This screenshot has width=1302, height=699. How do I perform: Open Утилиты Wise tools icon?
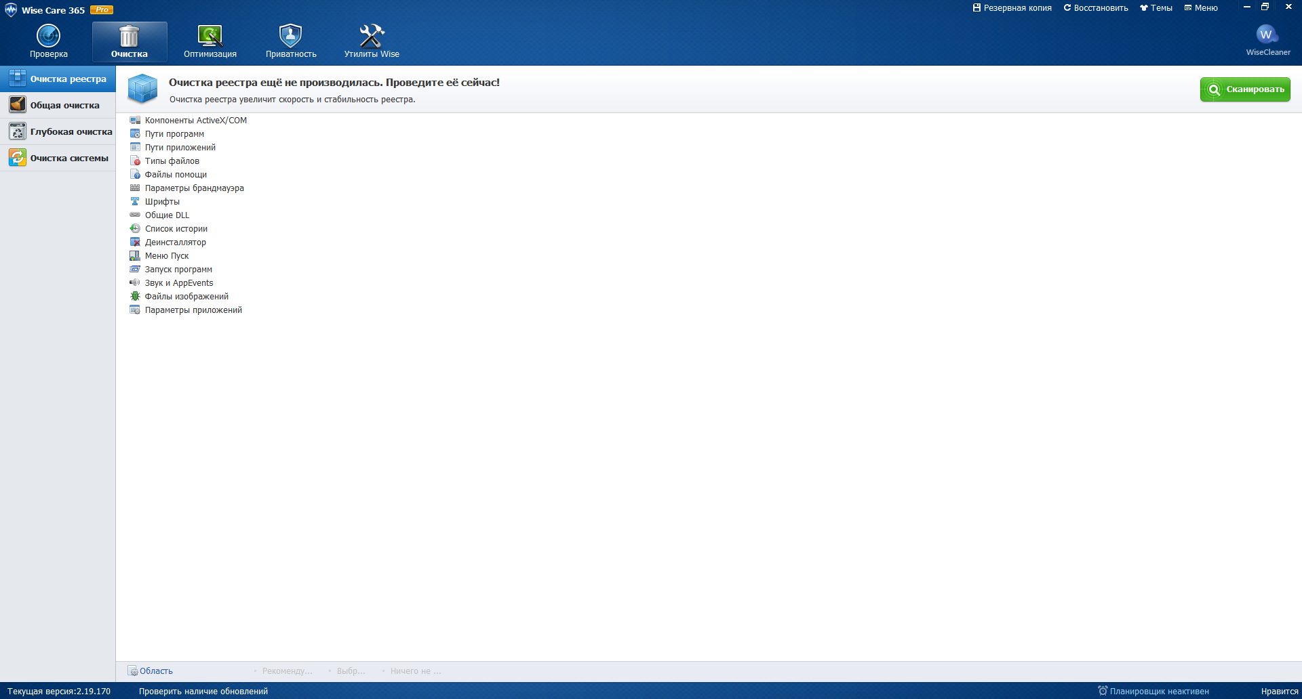(x=372, y=36)
